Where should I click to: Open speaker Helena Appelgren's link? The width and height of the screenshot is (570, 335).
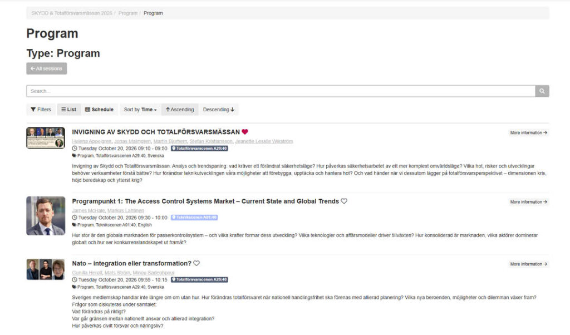click(x=92, y=141)
